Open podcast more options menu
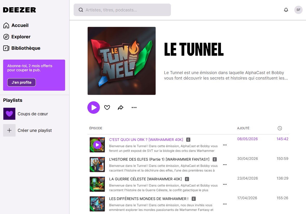Viewport: 306px width, 214px height. 134,108
